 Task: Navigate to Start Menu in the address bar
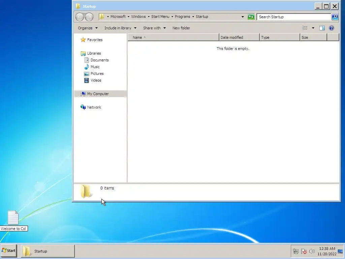point(160,17)
